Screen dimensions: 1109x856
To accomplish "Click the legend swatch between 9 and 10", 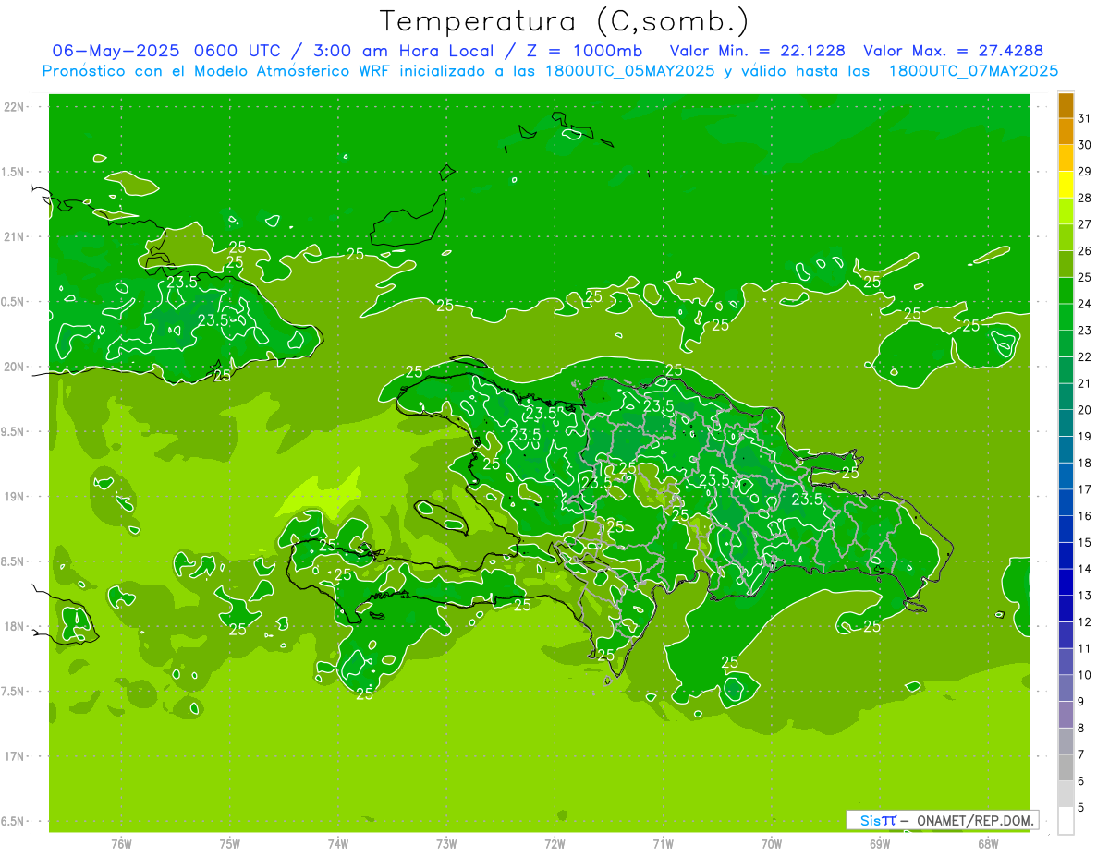I will coord(1066,688).
